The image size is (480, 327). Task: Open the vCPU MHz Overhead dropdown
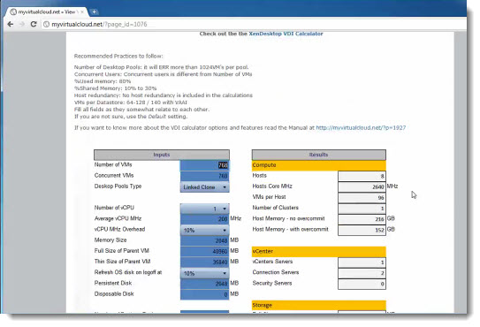pos(204,230)
